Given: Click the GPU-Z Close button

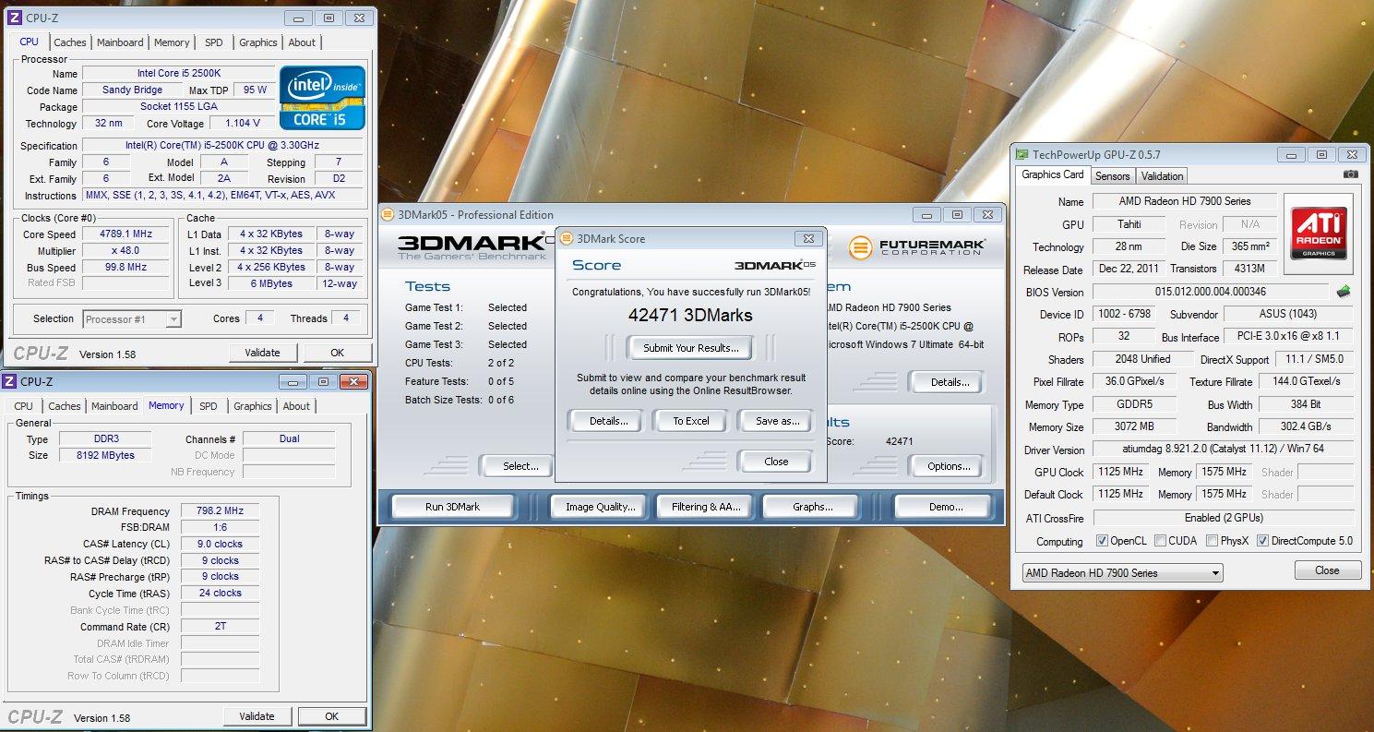Looking at the screenshot, I should click(x=1327, y=570).
